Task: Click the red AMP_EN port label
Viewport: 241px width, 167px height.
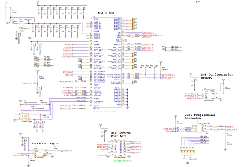Action: pyautogui.click(x=147, y=37)
